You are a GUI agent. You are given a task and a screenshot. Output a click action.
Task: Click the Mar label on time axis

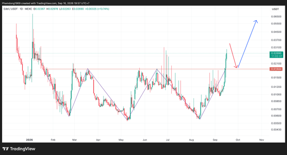(74, 140)
